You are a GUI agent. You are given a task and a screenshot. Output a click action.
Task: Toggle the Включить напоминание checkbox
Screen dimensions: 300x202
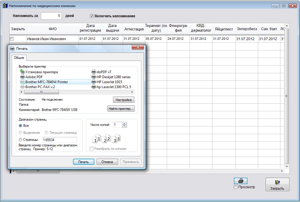pyautogui.click(x=92, y=16)
